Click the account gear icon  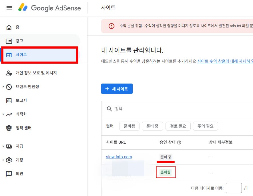click(9, 160)
